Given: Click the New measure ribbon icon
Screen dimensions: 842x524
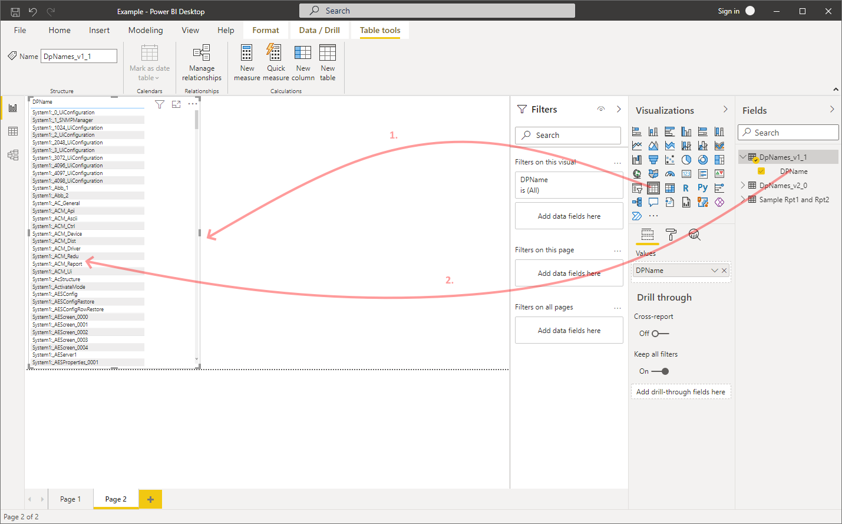Looking at the screenshot, I should [247, 62].
